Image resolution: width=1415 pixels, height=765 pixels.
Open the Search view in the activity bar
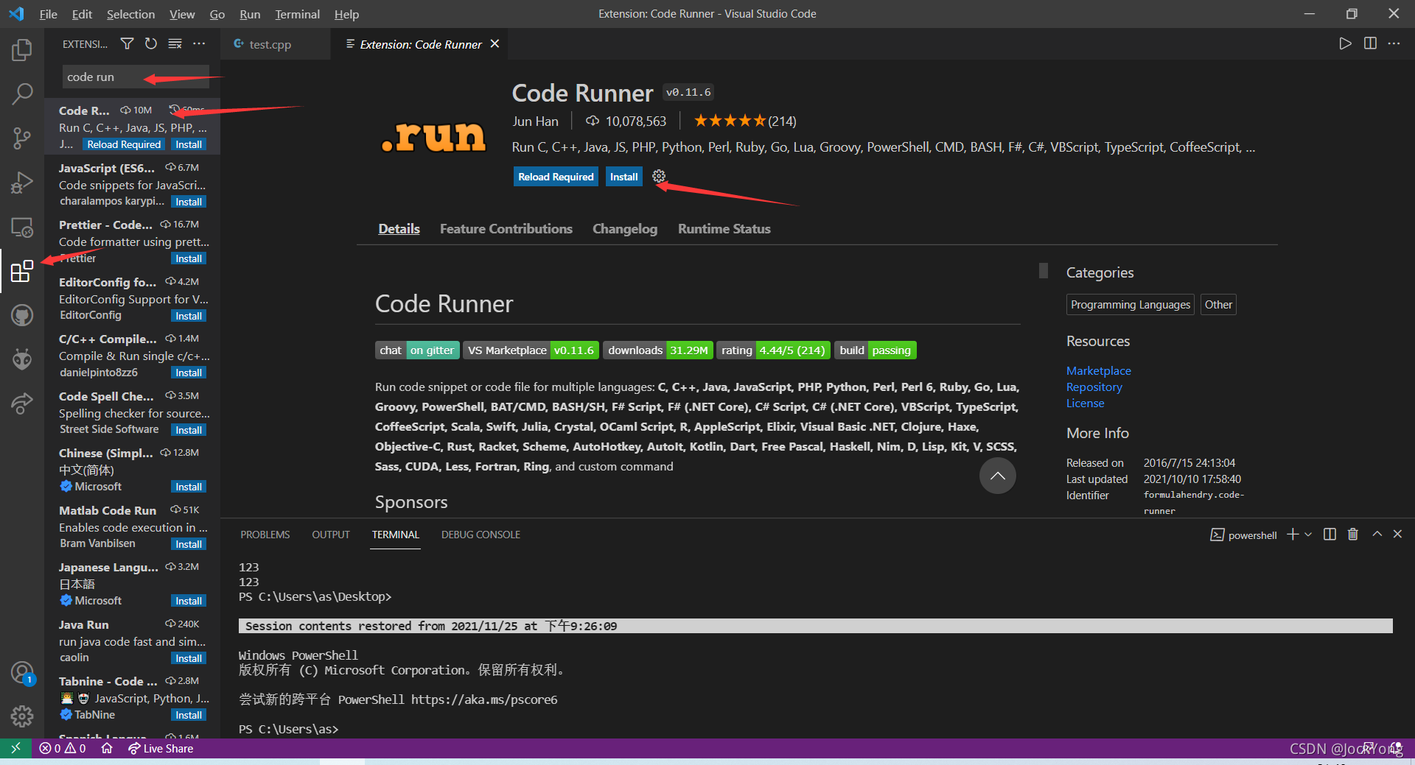[22, 94]
